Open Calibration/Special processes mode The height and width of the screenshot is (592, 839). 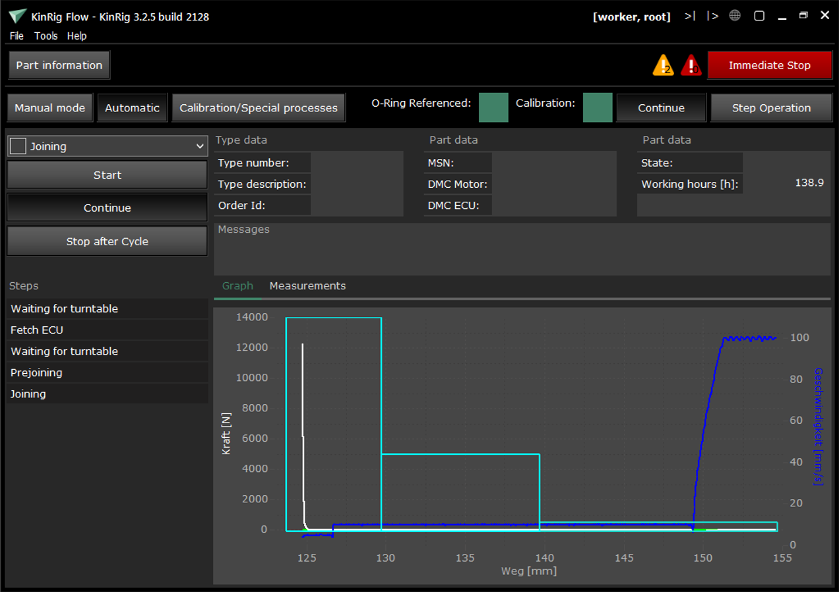coord(258,108)
